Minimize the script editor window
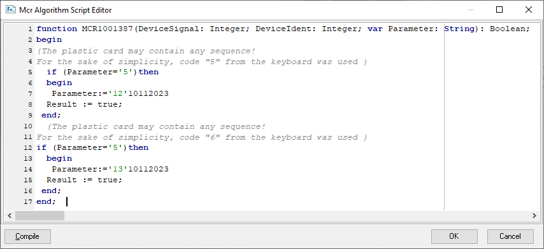The image size is (544, 249). point(471,10)
